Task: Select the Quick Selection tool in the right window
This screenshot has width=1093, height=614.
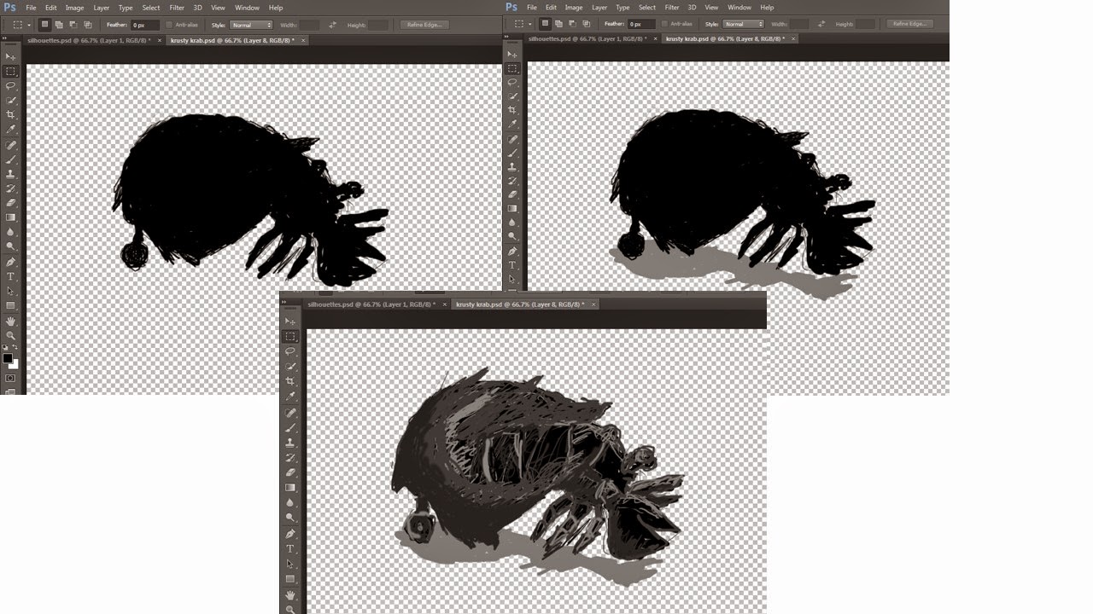Action: (x=512, y=96)
